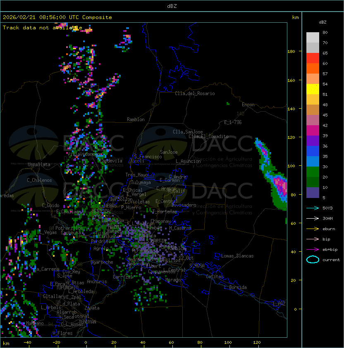Click the 'Potrerillos' place label
The image size is (344, 348).
69,228
